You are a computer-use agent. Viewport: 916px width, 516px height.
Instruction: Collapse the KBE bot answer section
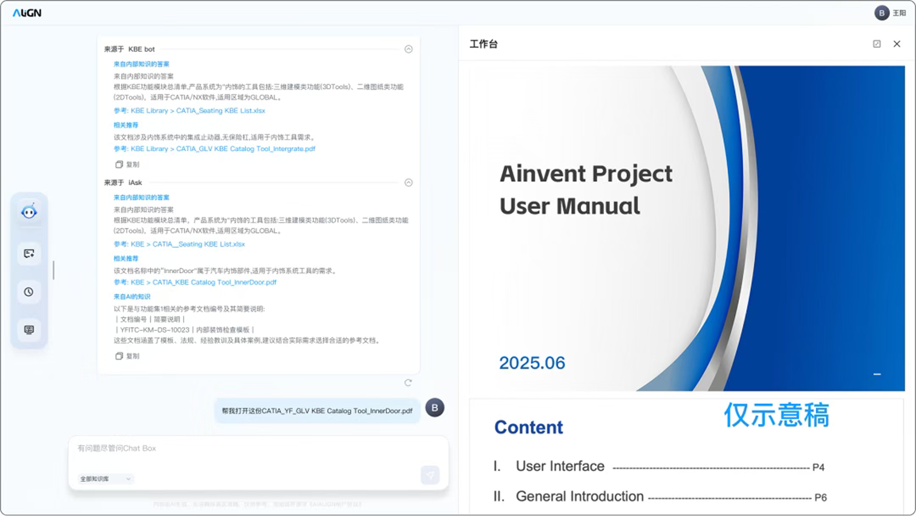[x=408, y=49]
